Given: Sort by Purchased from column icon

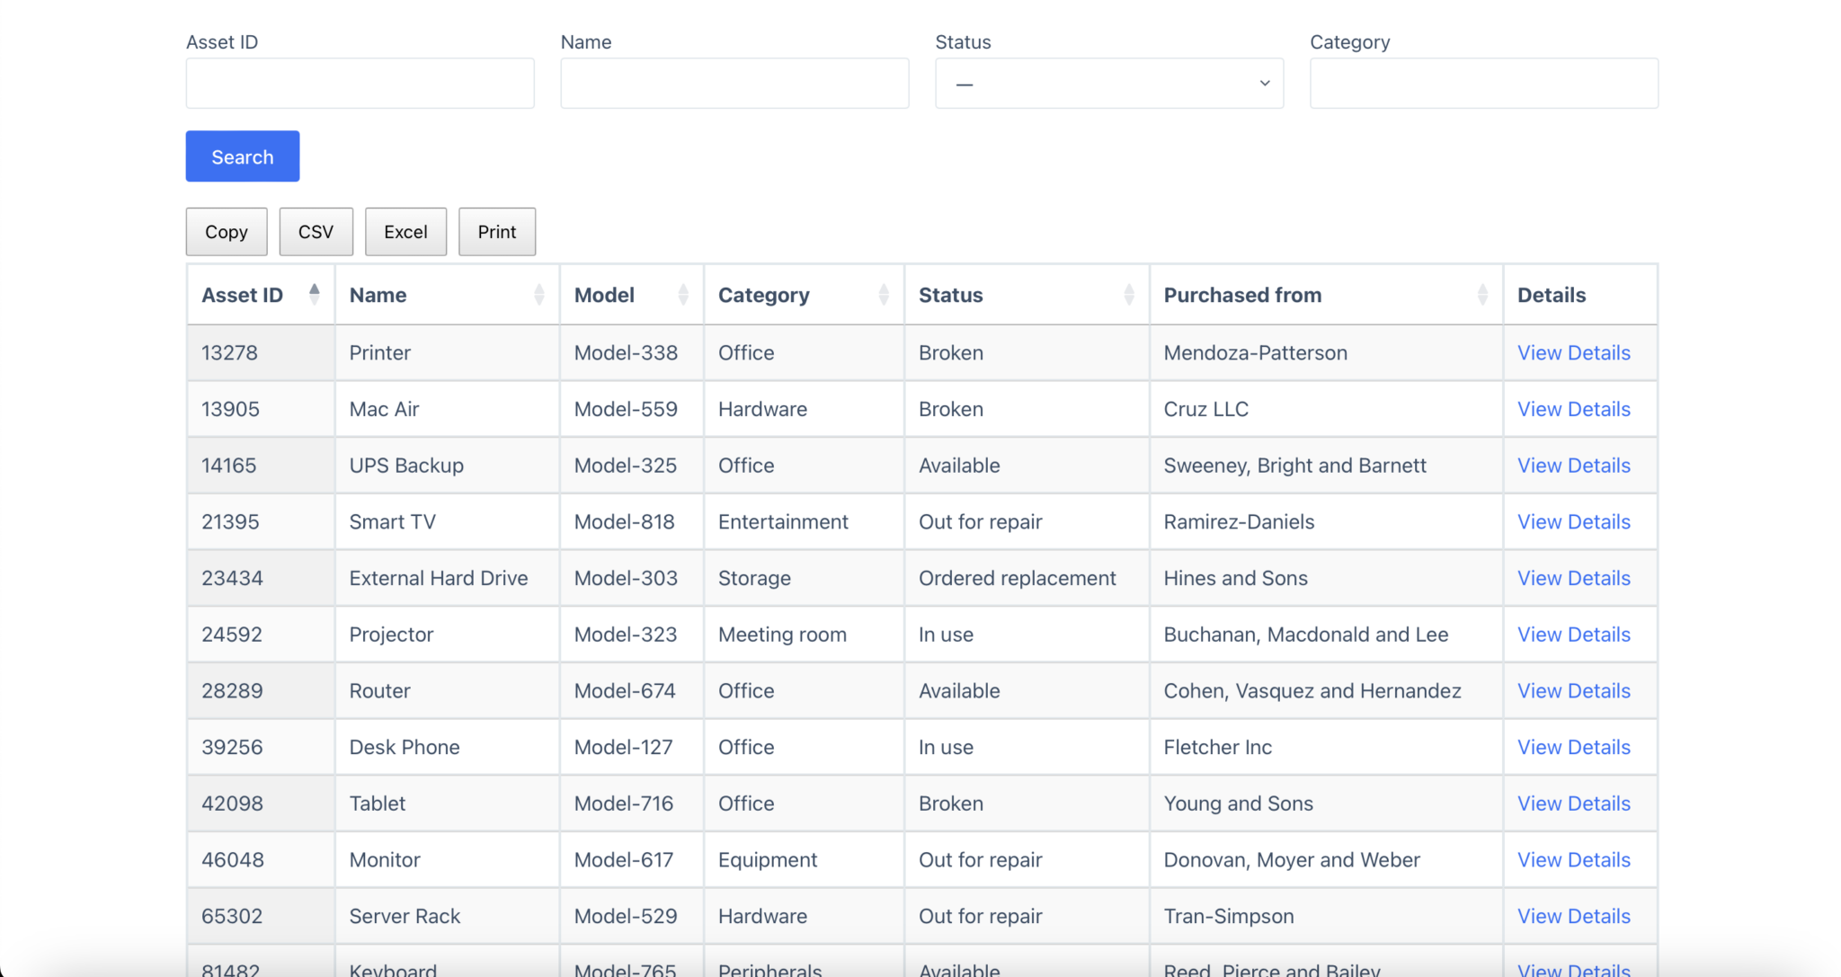Looking at the screenshot, I should point(1482,294).
